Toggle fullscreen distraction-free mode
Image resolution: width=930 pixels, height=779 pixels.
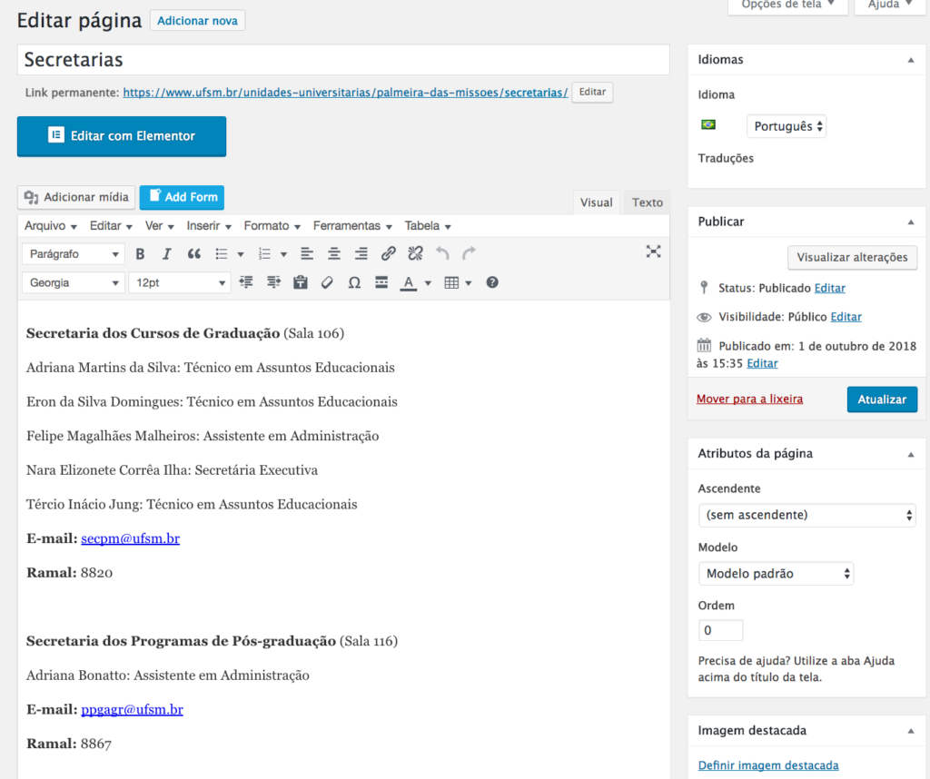(x=653, y=252)
